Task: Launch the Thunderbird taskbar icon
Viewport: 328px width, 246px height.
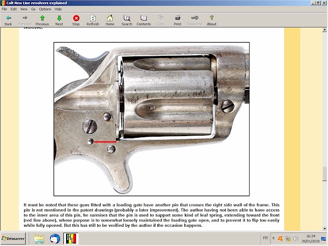Action: (55, 239)
